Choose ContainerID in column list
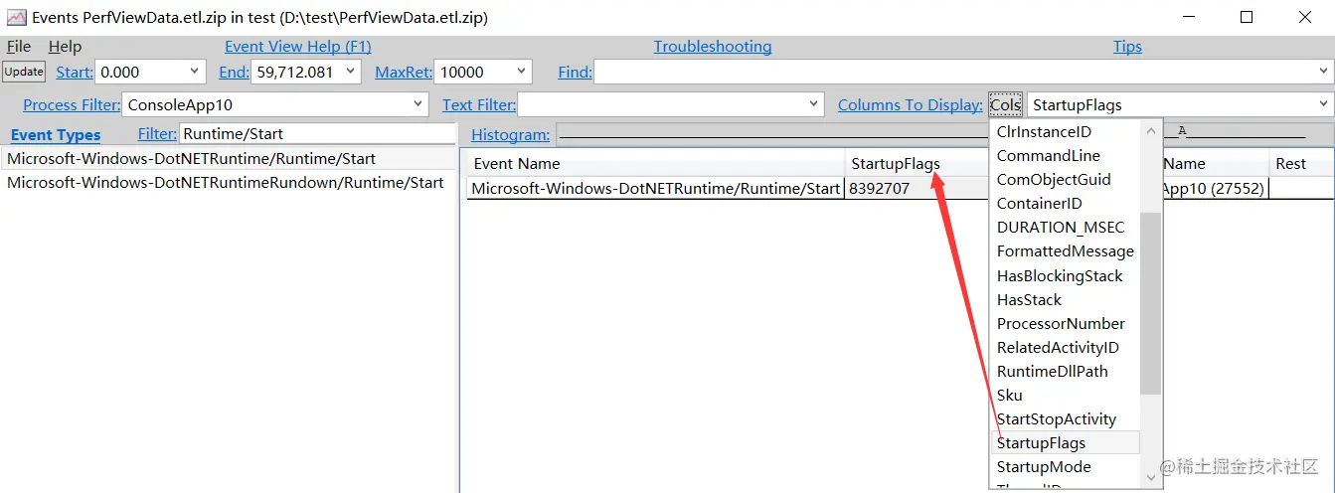Viewport: 1335px width, 493px height. [x=1065, y=204]
